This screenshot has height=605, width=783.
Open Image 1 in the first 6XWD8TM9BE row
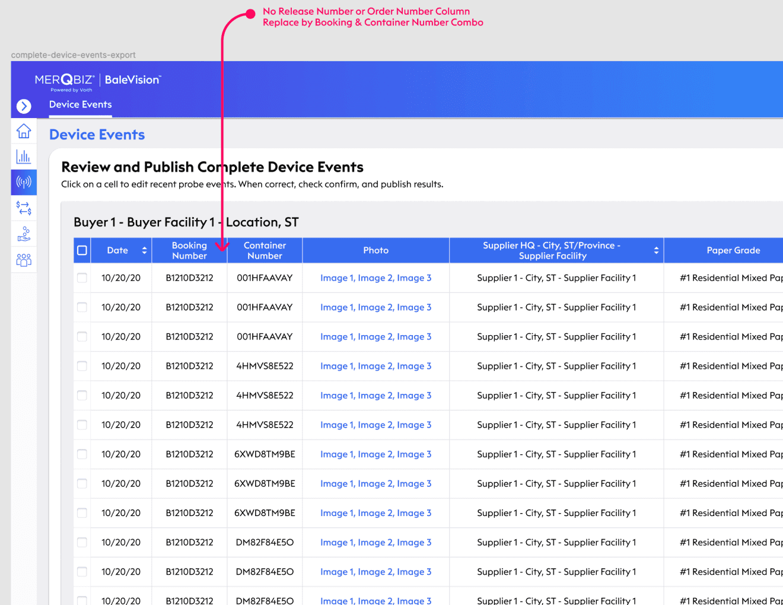pos(336,454)
